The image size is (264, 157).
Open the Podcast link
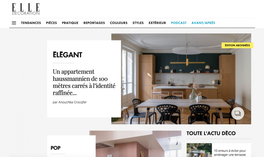179,23
